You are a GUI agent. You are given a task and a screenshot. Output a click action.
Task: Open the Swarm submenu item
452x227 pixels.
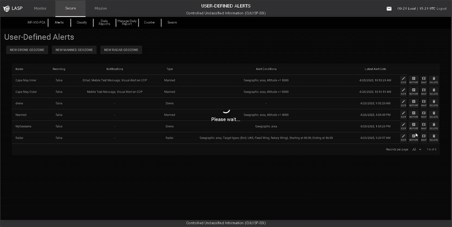172,23
